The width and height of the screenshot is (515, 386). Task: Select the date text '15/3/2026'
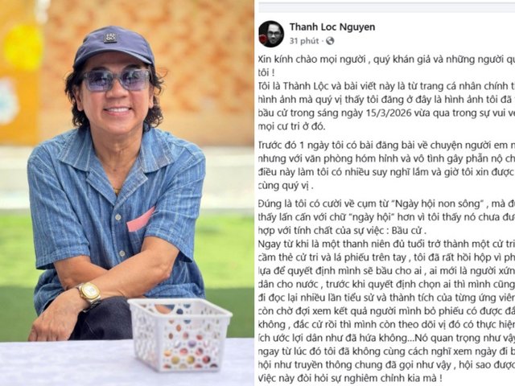coord(388,113)
